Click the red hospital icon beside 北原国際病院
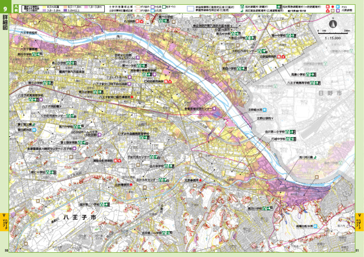Screen dimensions: 364x257 (279, 56)
